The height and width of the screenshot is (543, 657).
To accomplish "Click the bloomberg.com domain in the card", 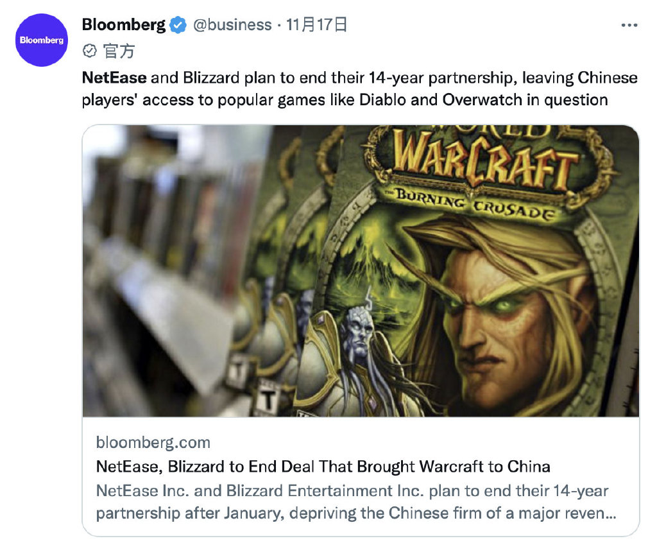I will click(x=153, y=442).
